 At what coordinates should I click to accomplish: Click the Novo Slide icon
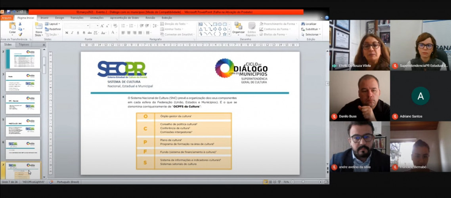(38, 29)
